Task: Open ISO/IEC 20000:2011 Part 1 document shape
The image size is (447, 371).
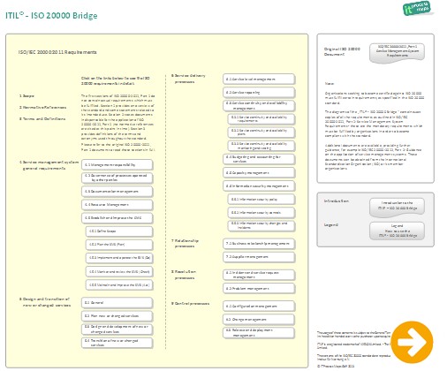Action: coord(397,53)
